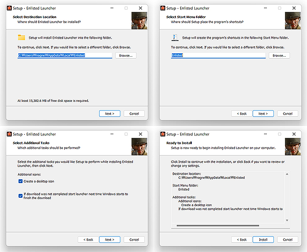This screenshot has height=252, width=307.
Task: Cancel the Select Destination Location setup window
Action: pos(134,113)
